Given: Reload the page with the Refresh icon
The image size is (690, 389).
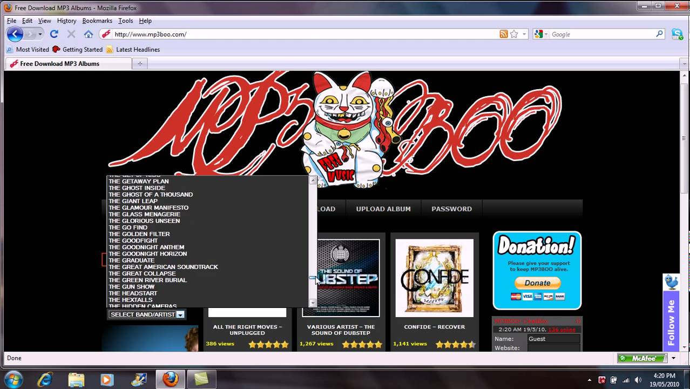Looking at the screenshot, I should pyautogui.click(x=54, y=34).
